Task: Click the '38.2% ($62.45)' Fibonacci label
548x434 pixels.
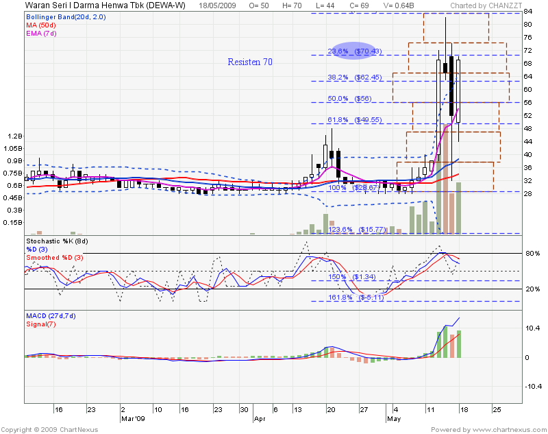Action: tap(354, 77)
